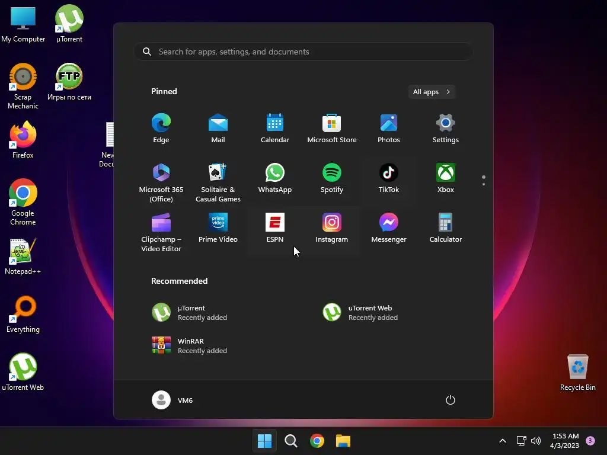Click the Power button in Start menu
607x455 pixels.
click(x=451, y=400)
